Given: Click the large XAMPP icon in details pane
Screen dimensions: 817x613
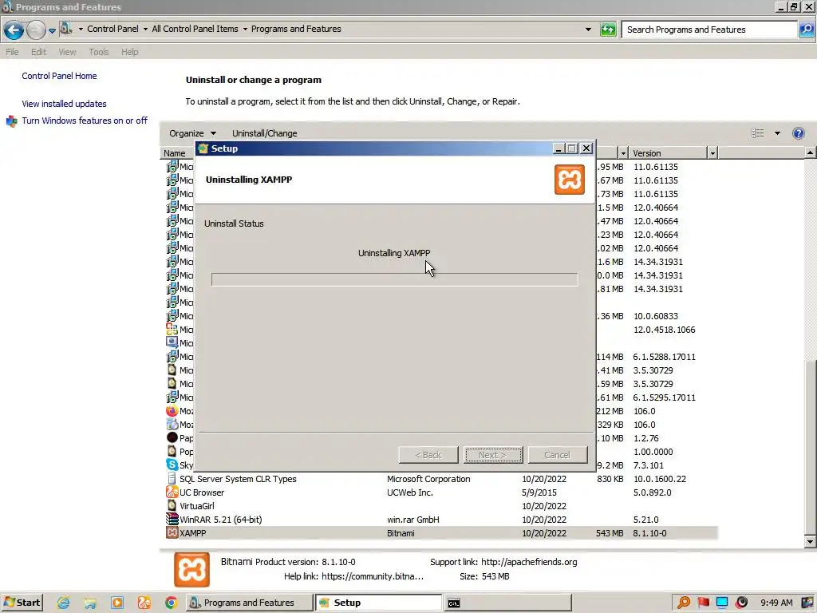Looking at the screenshot, I should coord(191,570).
